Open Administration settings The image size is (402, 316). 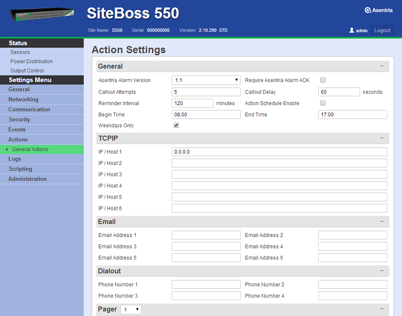42,179
